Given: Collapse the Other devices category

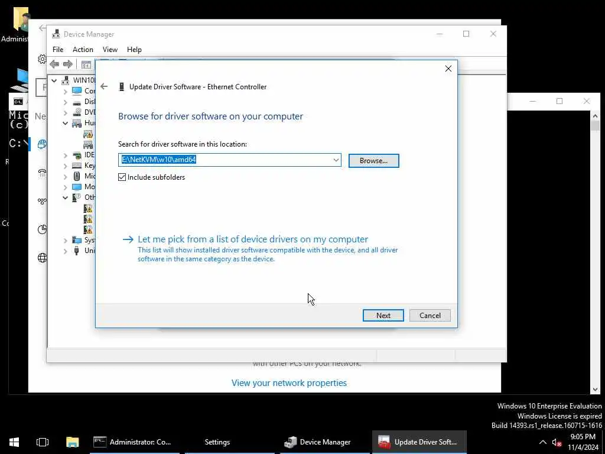Looking at the screenshot, I should tap(65, 197).
